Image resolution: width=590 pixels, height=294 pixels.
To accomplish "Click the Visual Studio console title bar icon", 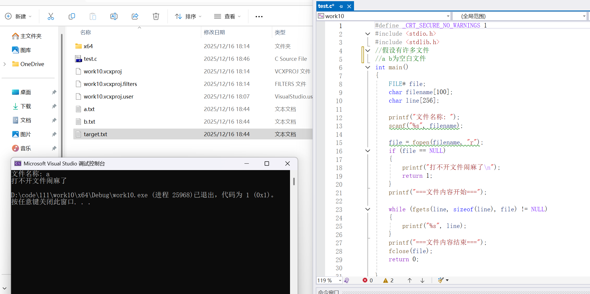I will coord(18,164).
